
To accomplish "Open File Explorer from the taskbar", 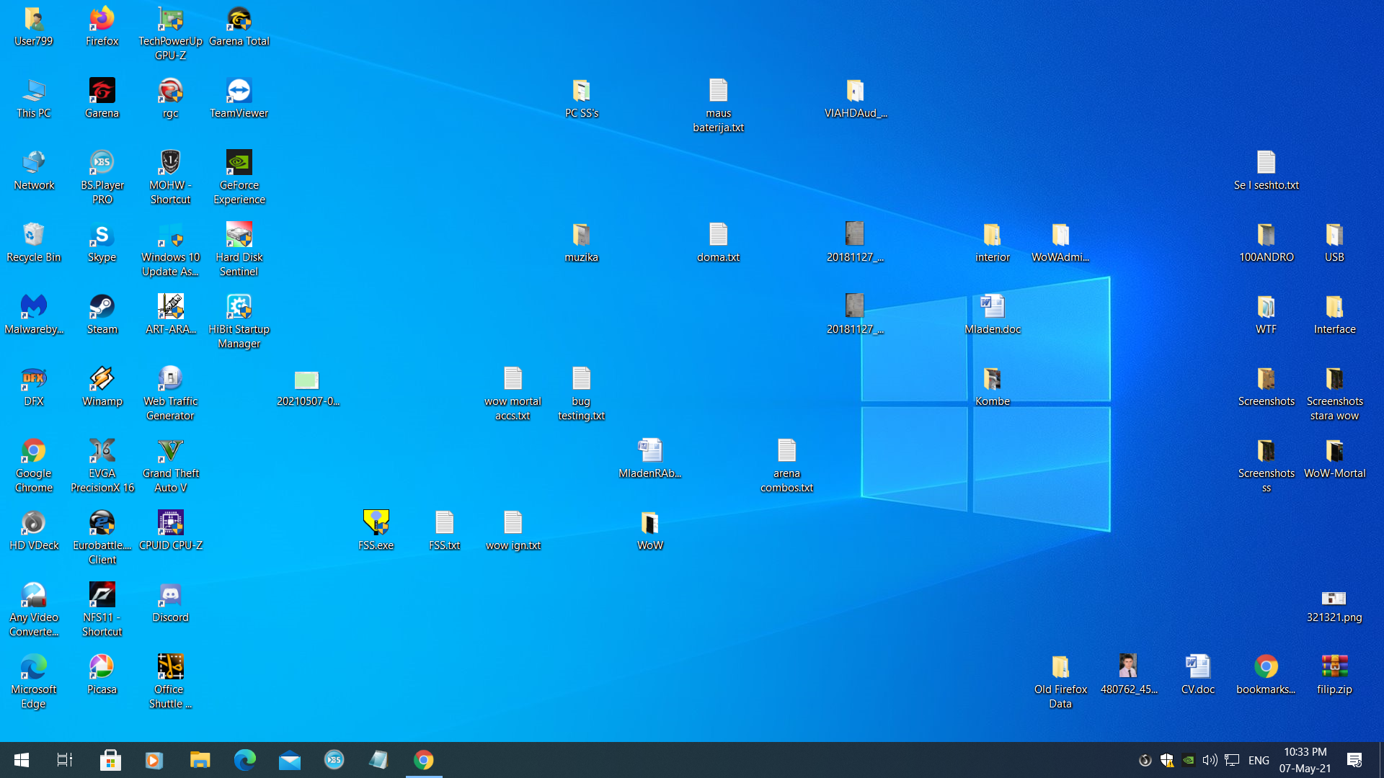I will 200,760.
